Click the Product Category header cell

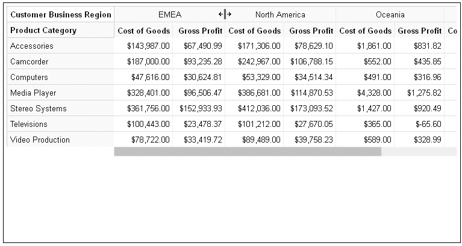click(60, 30)
